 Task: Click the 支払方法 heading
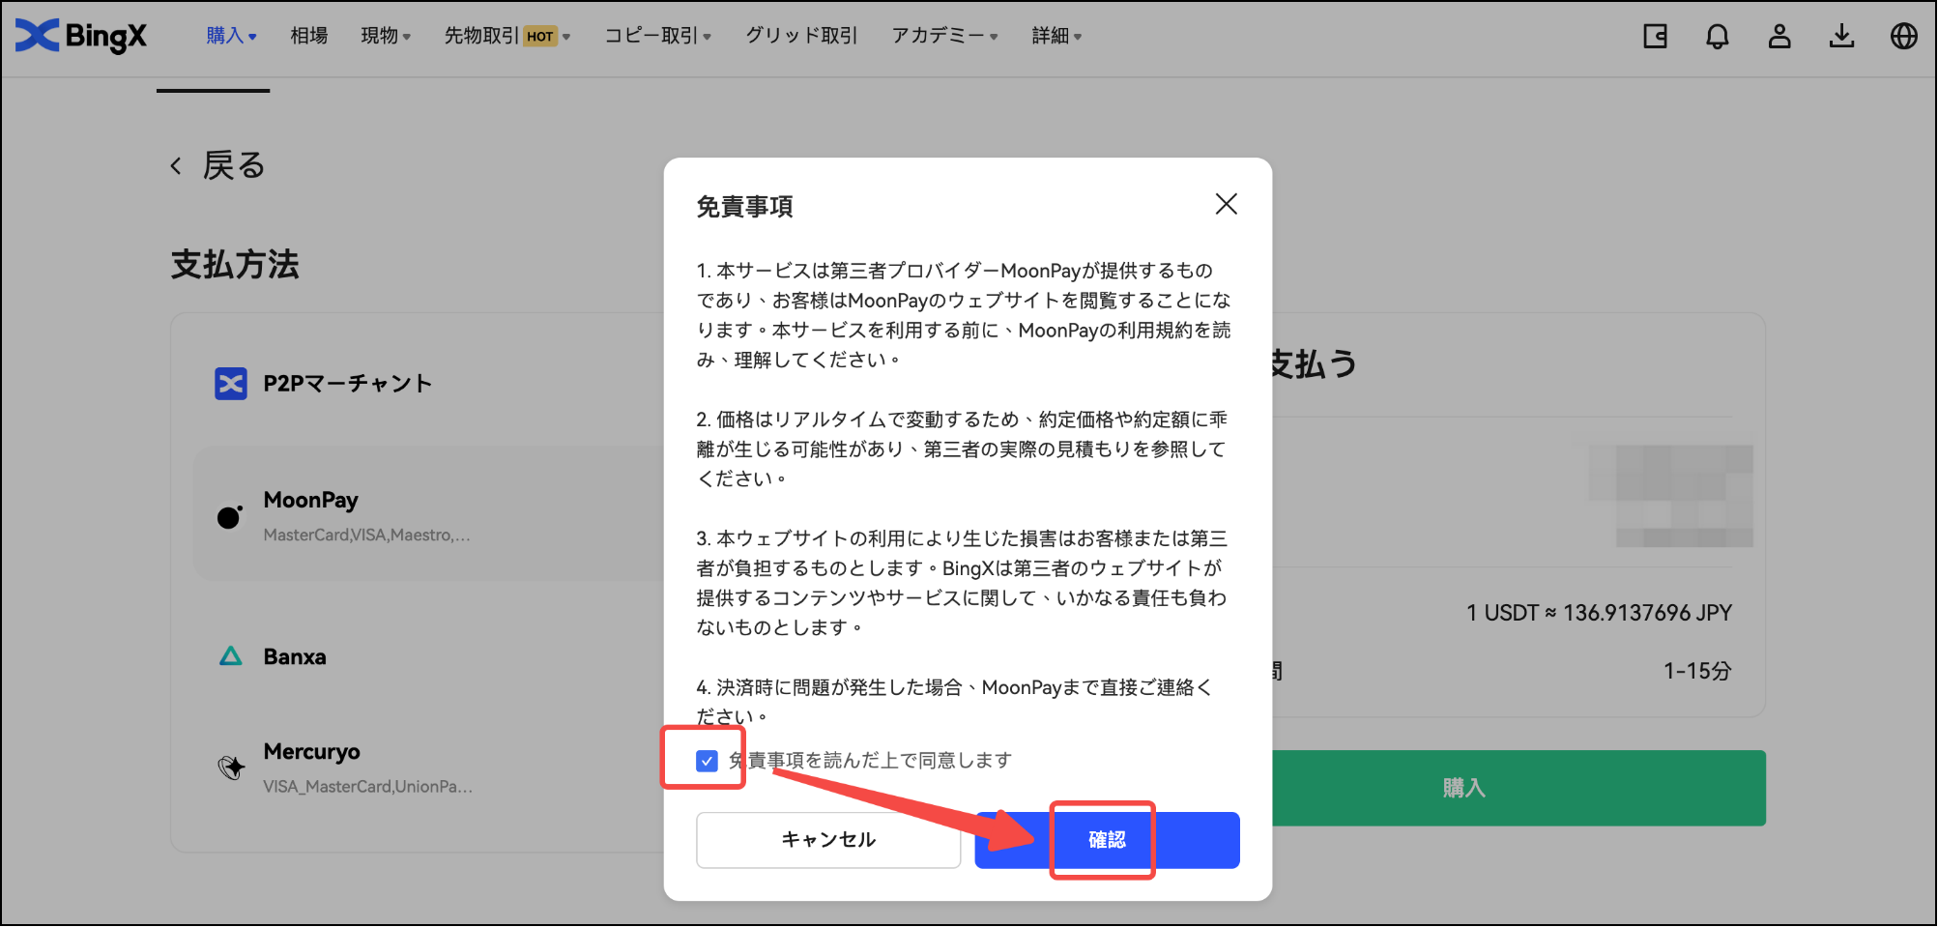pos(235,264)
